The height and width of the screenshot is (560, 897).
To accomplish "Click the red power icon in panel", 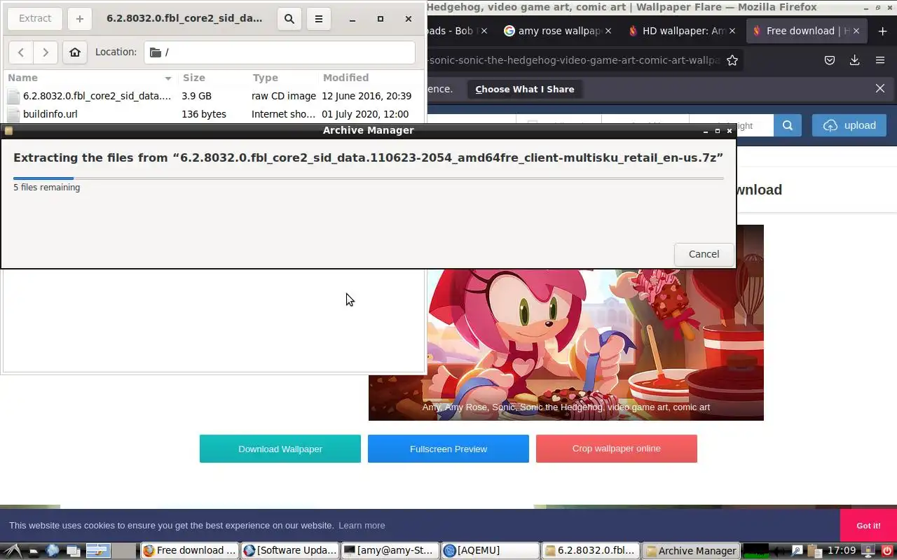I will (x=887, y=551).
